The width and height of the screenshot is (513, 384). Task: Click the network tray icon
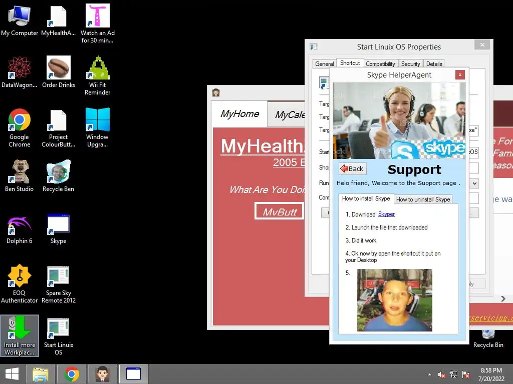pos(454,374)
